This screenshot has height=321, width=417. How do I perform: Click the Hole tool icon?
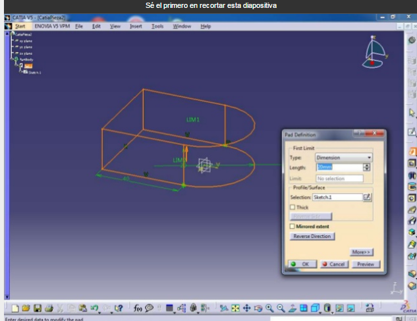pyautogui.click(x=412, y=198)
